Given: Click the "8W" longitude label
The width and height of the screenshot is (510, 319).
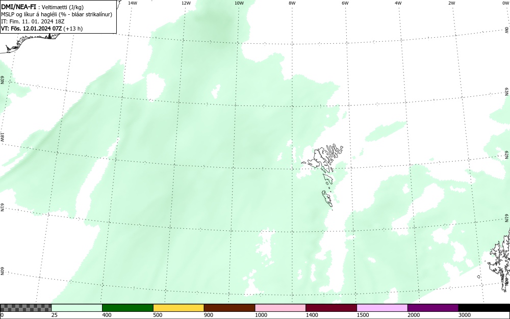Looking at the screenshot, I should click(292, 3).
